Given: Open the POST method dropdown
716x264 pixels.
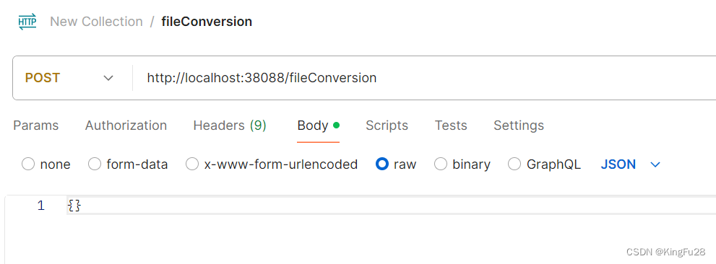Looking at the screenshot, I should [69, 78].
